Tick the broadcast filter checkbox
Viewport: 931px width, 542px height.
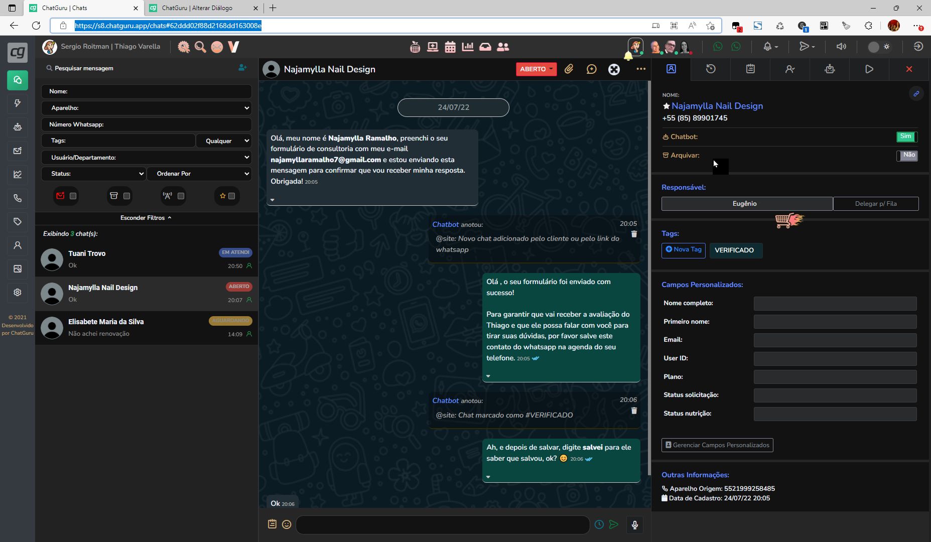(x=181, y=196)
